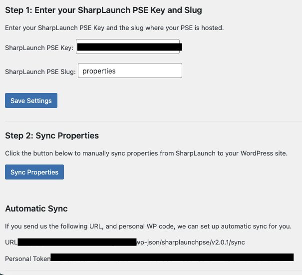Click the "SharpLaunch PSE Key:" label
Viewport: 302px width, 275px height.
tap(39, 48)
